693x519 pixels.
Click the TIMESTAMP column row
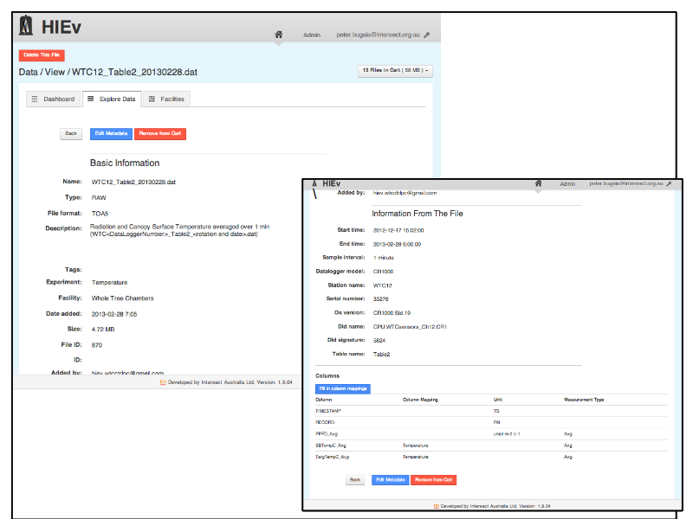491,411
